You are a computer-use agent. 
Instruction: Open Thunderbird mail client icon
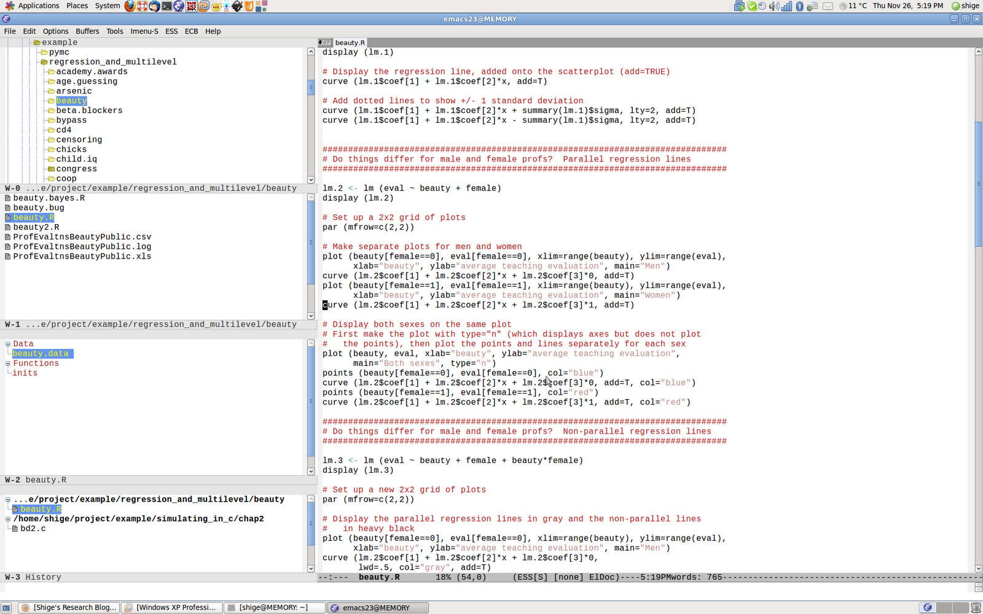(154, 6)
